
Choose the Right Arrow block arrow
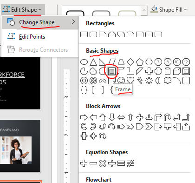click(x=84, y=117)
